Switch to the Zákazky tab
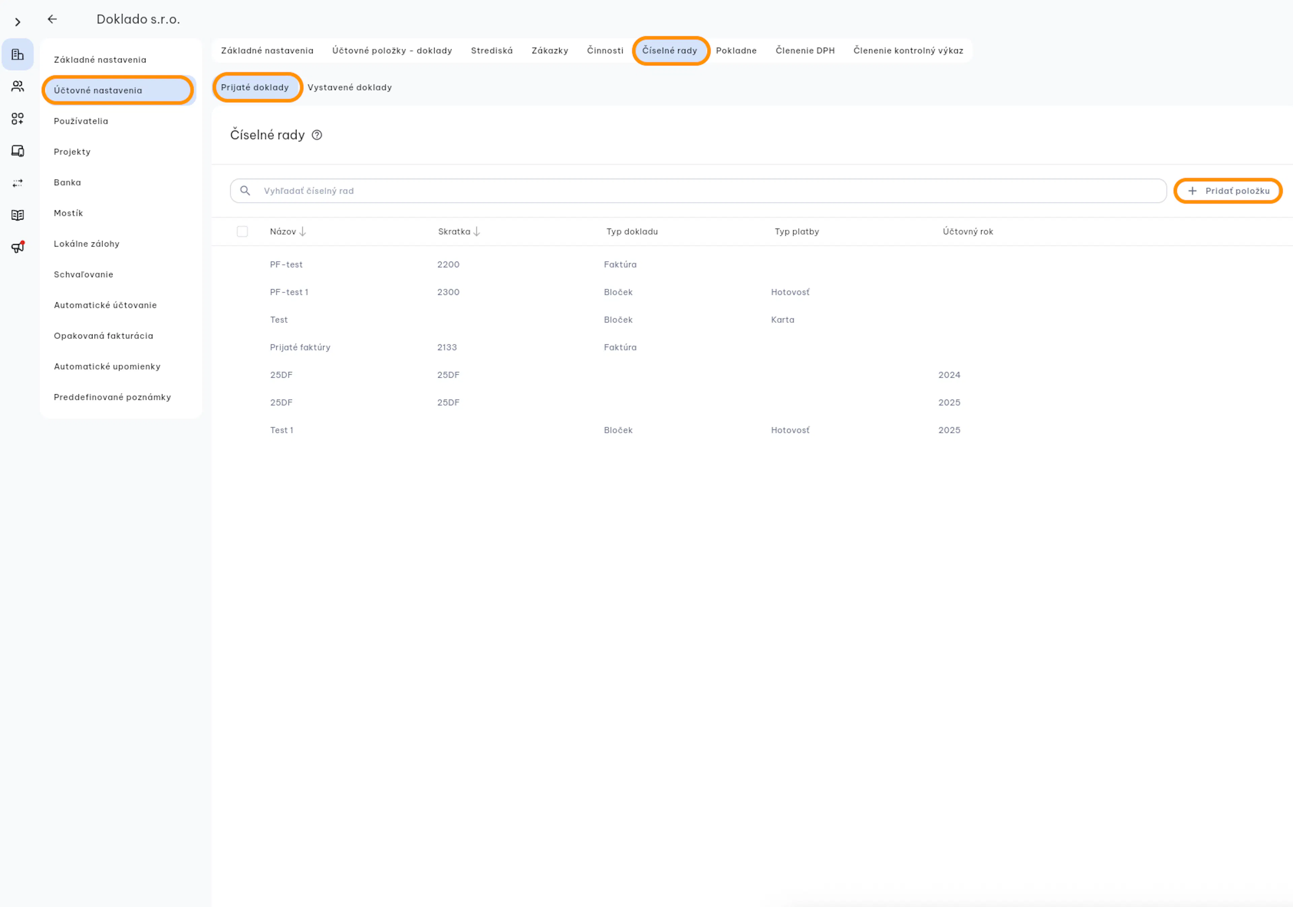This screenshot has width=1293, height=907. tap(550, 51)
